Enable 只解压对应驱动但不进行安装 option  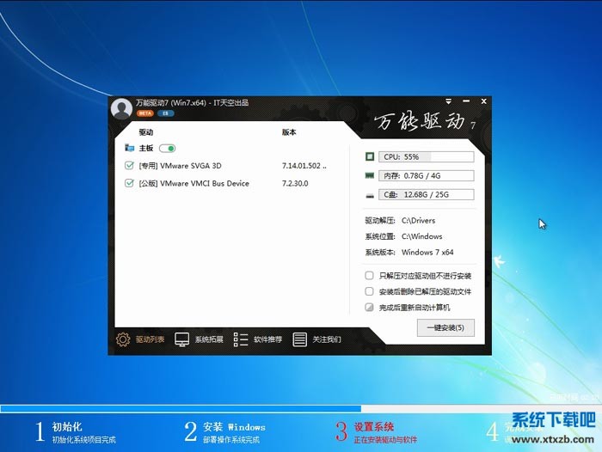point(370,276)
